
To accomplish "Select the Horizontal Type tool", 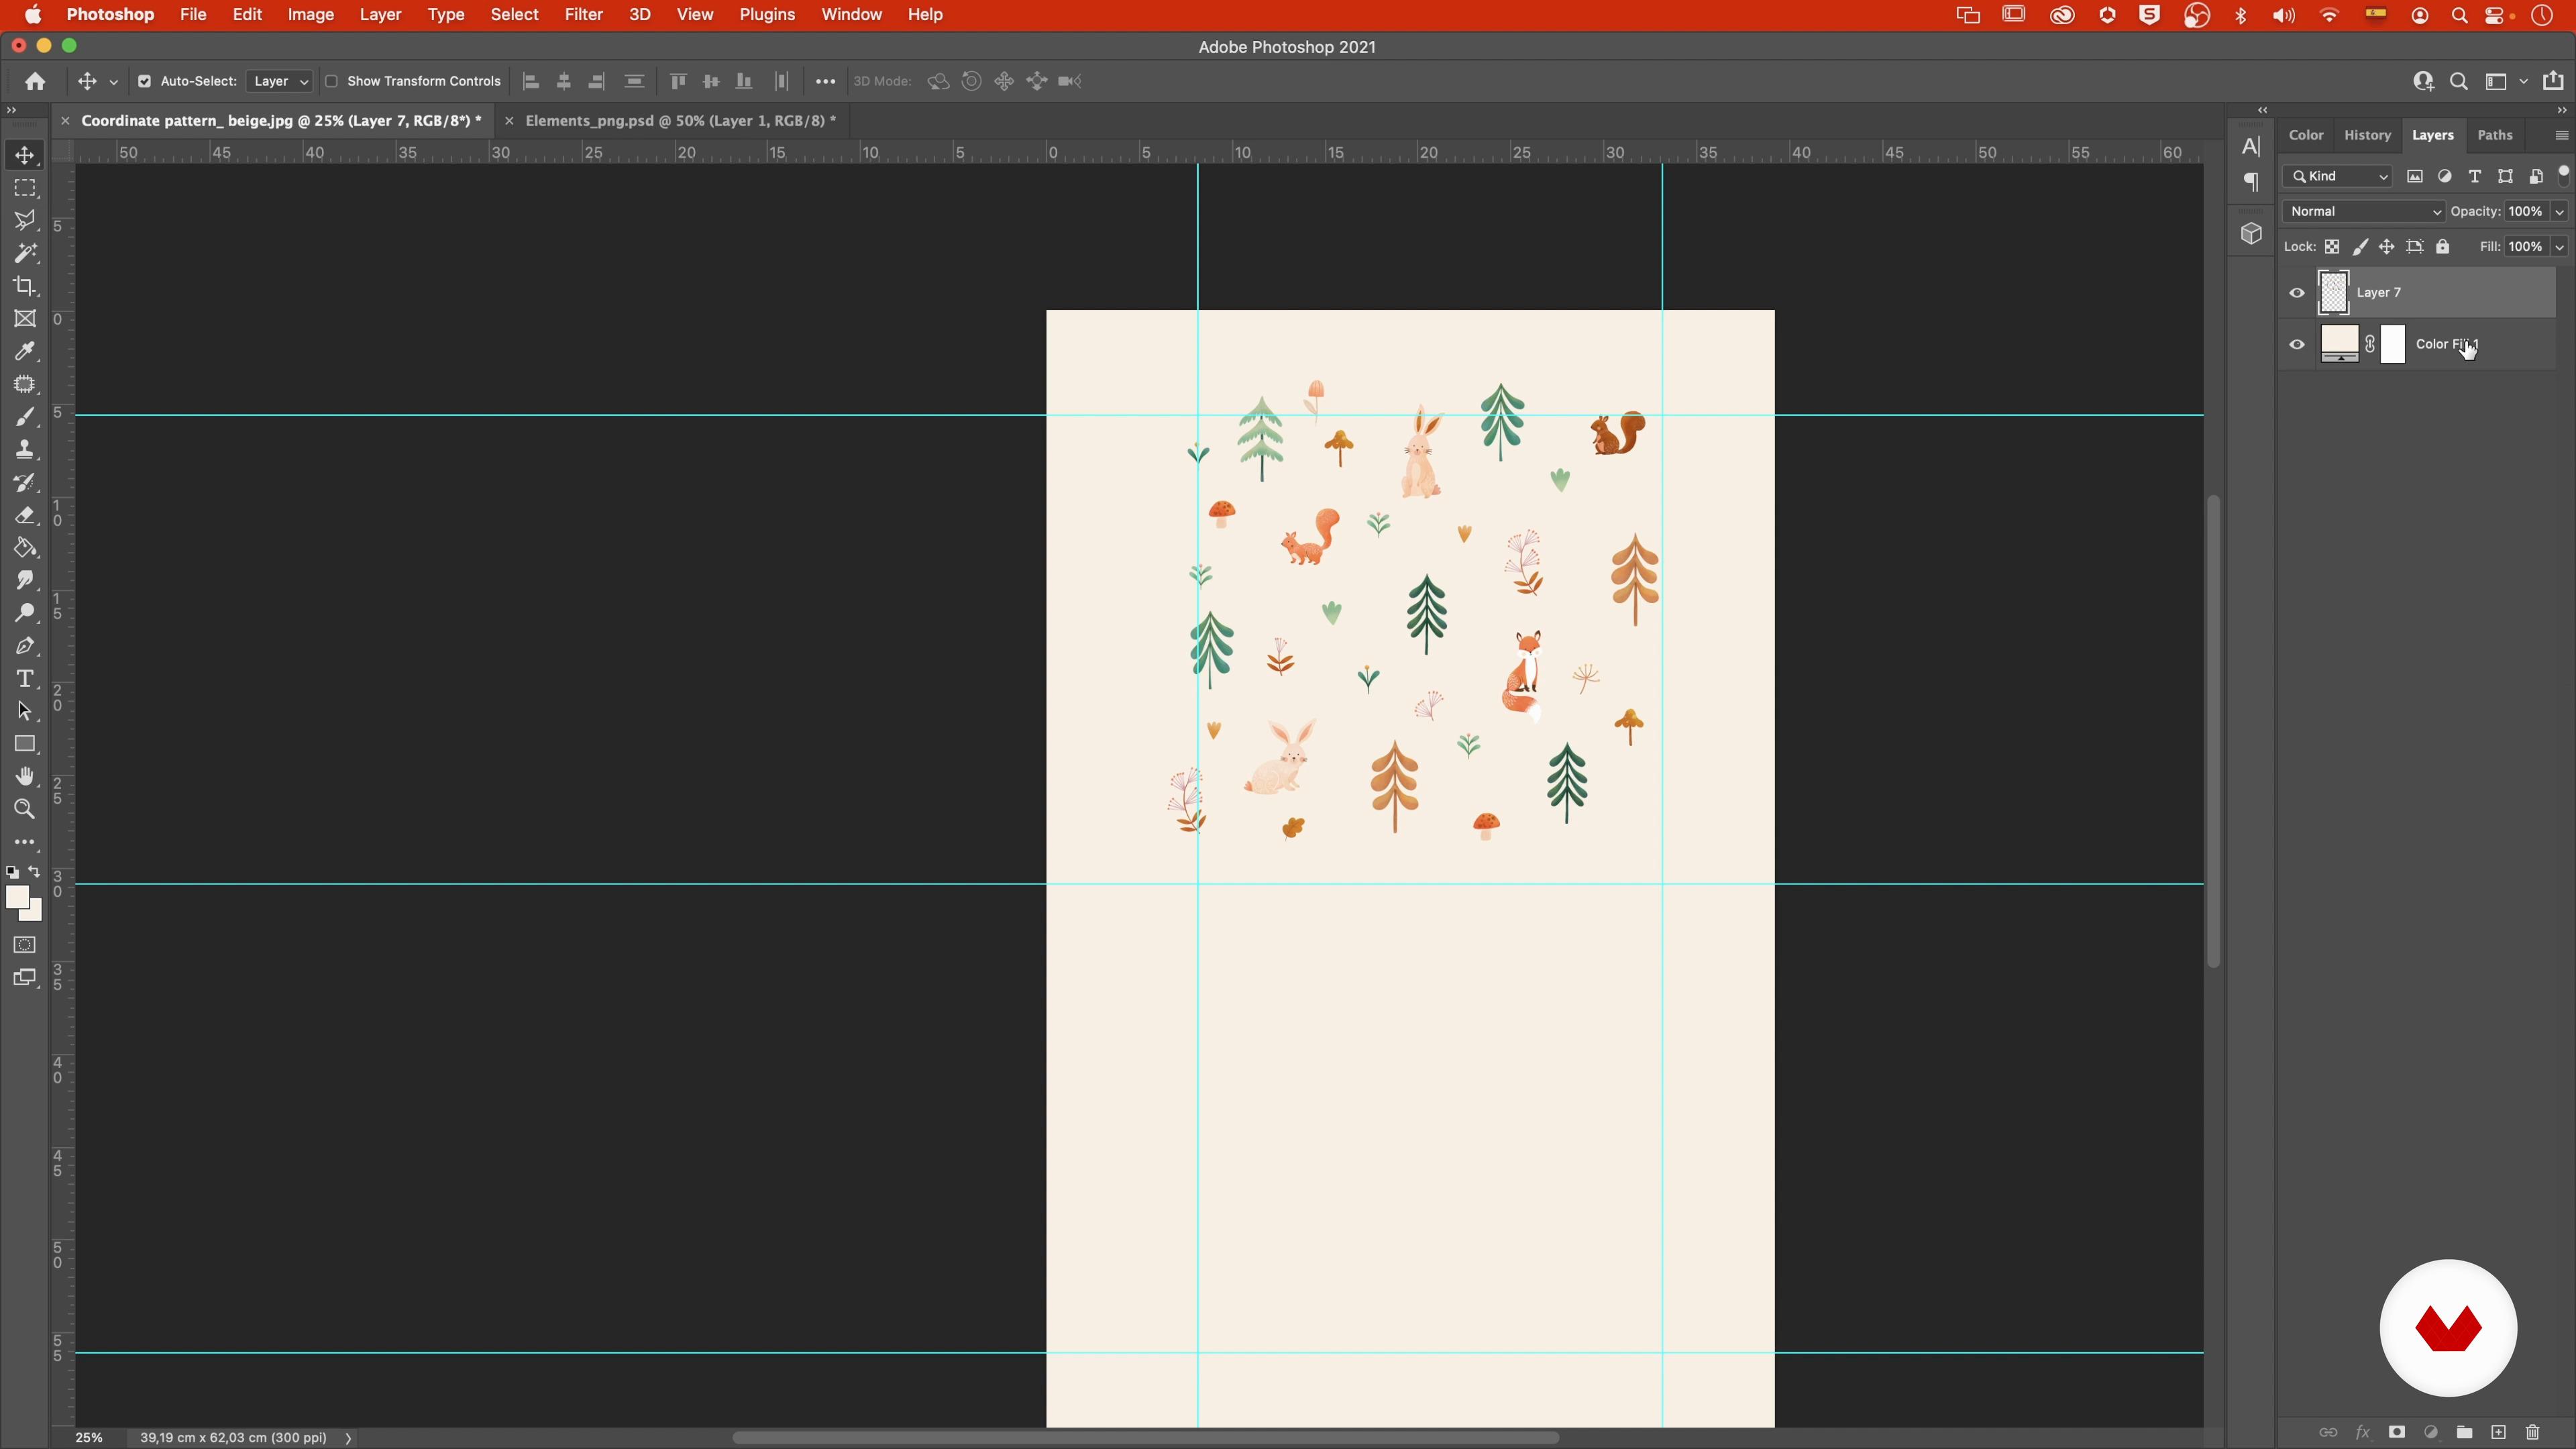I will (x=25, y=679).
